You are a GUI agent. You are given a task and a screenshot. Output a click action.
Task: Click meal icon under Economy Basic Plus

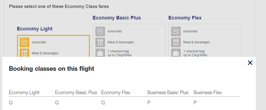[100, 42]
